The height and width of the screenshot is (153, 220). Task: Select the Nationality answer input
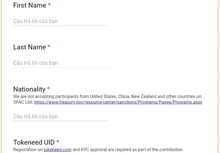point(61,116)
